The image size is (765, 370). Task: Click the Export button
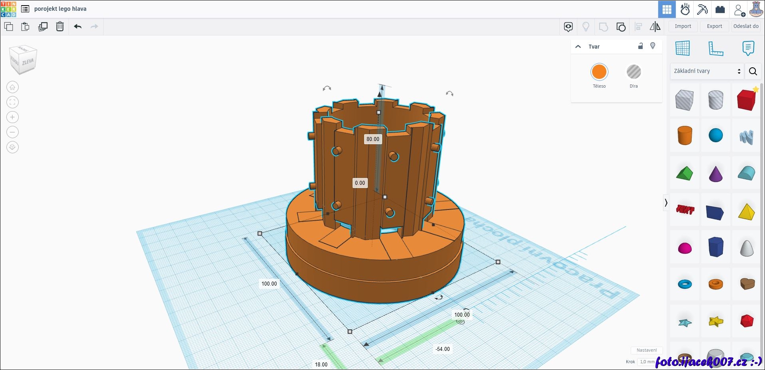pos(714,26)
